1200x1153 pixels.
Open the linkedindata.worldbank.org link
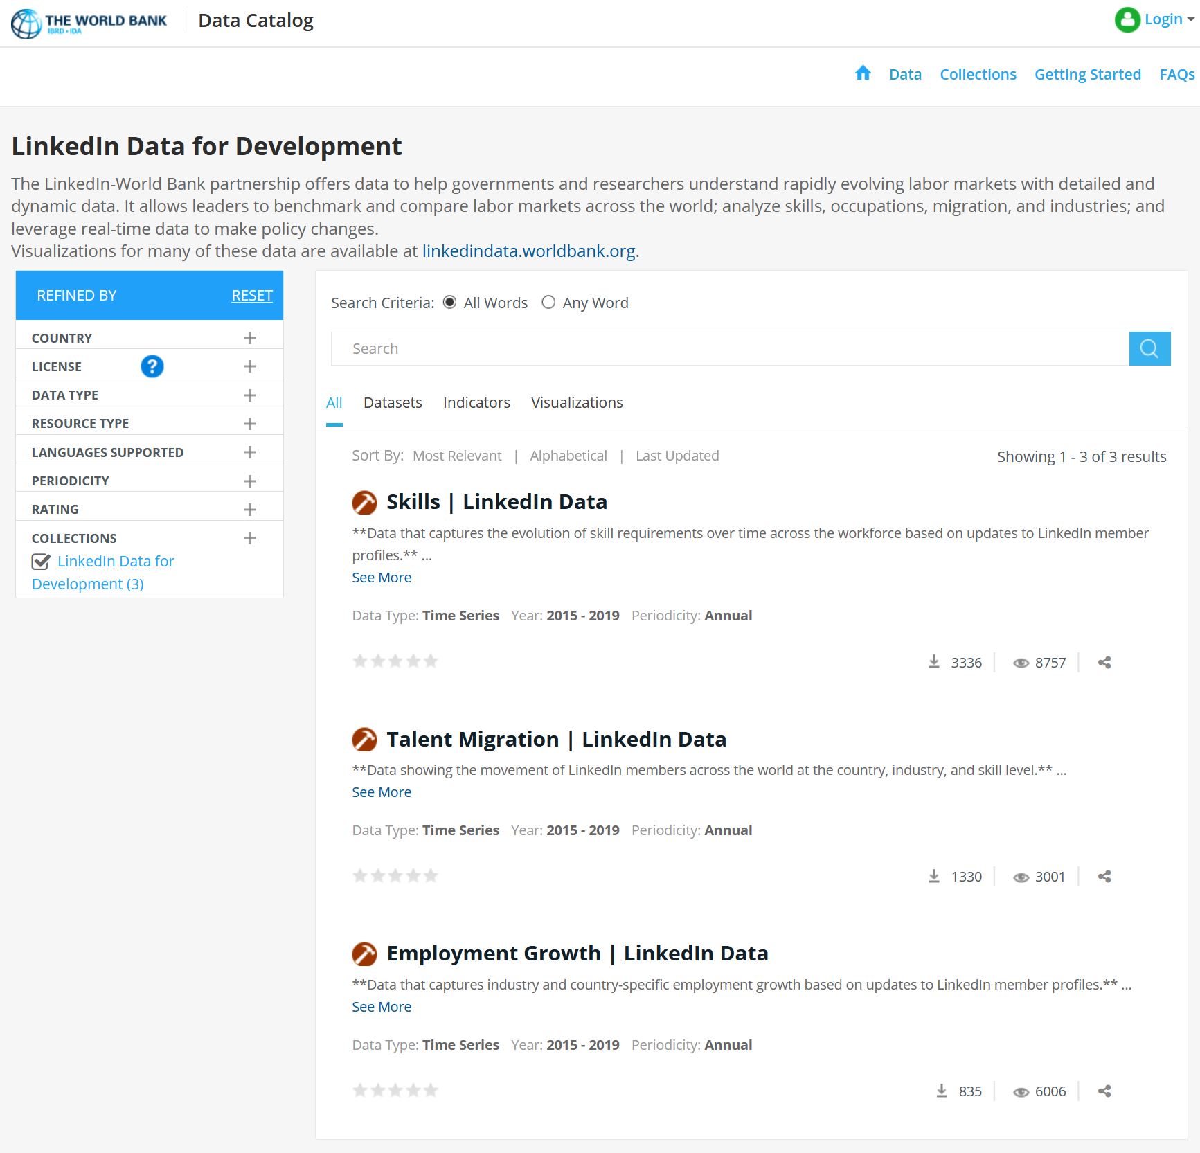pyautogui.click(x=528, y=251)
